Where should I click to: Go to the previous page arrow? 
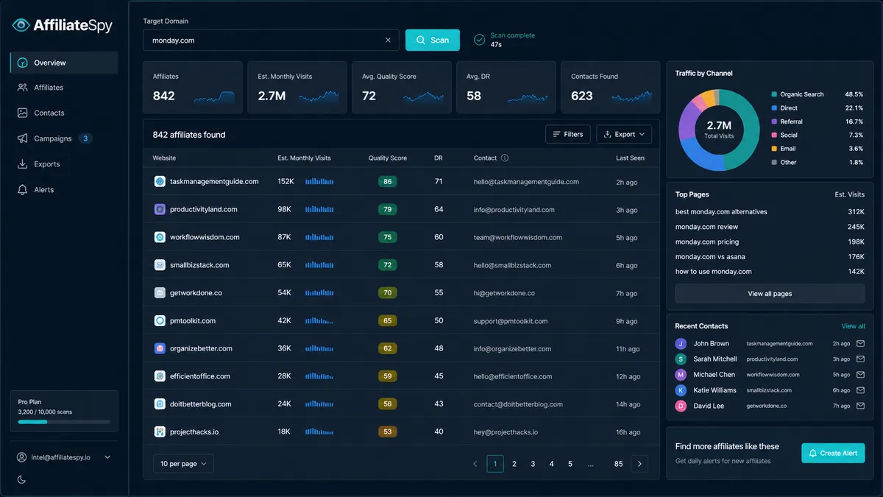[x=475, y=464]
